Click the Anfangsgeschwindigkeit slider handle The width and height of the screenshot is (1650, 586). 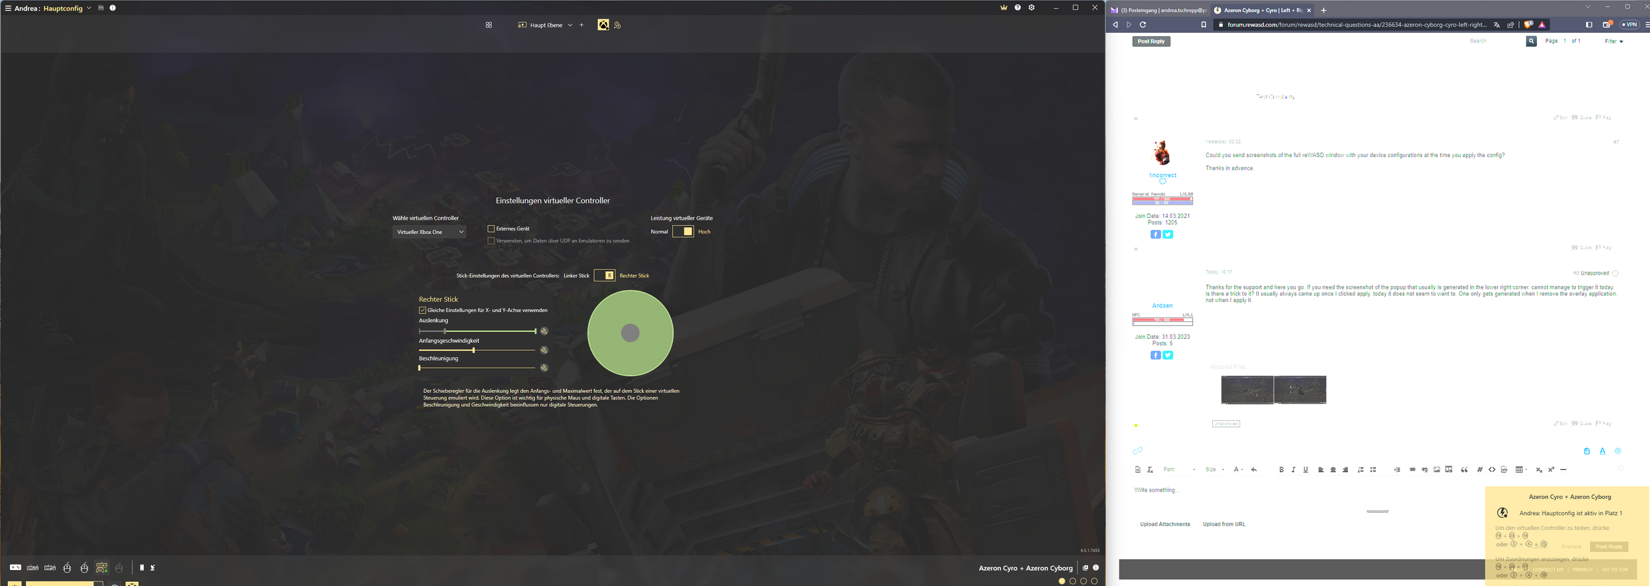(474, 350)
